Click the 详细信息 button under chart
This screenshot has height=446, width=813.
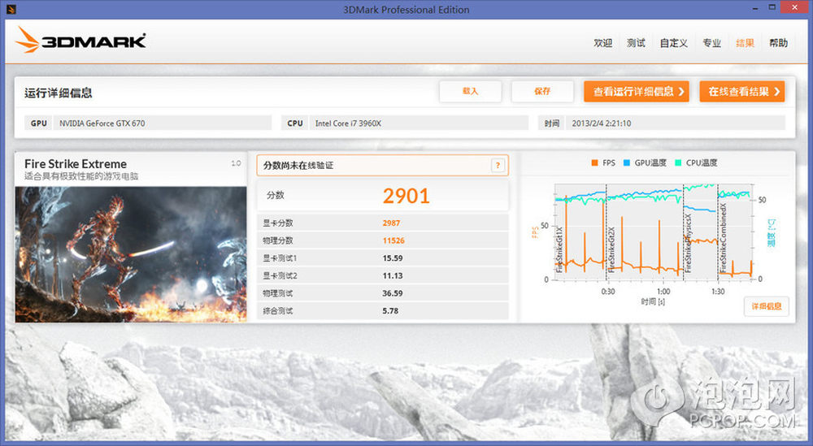[767, 306]
